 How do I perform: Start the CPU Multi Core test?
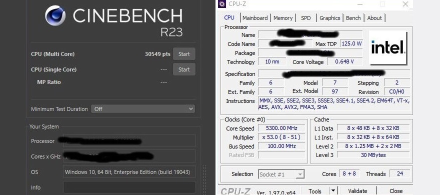point(184,54)
